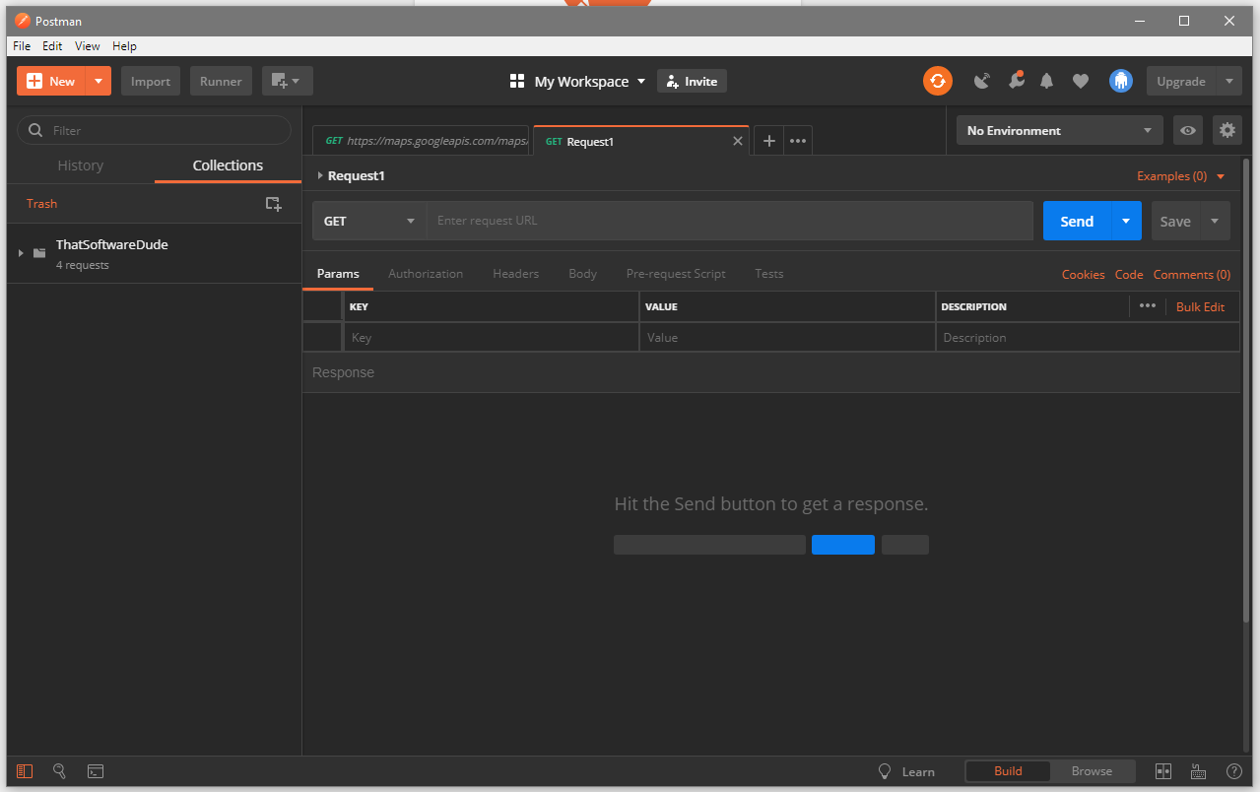Switch to the Collections tab
Viewport: 1260px width, 792px height.
pos(228,165)
